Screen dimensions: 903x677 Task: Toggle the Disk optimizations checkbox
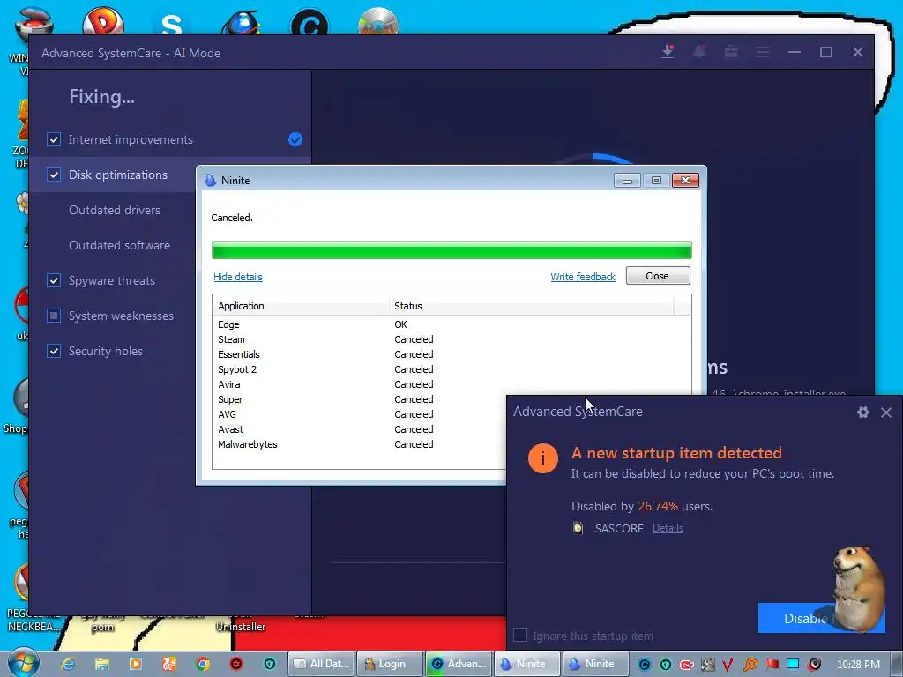click(x=54, y=175)
